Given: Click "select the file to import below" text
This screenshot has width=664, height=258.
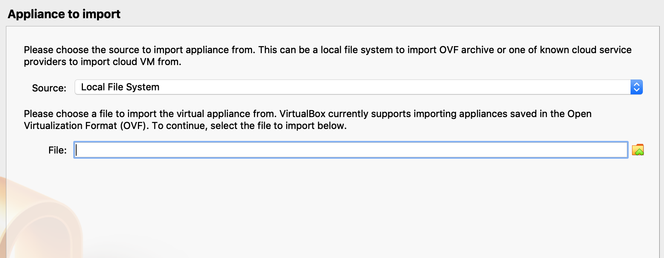Looking at the screenshot, I should [278, 126].
